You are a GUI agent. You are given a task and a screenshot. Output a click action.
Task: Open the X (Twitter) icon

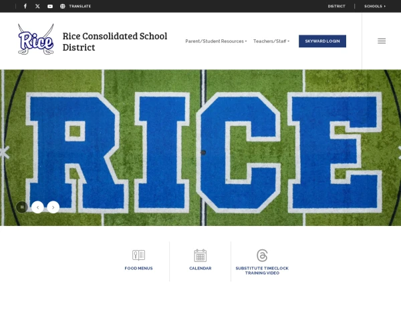[37, 6]
